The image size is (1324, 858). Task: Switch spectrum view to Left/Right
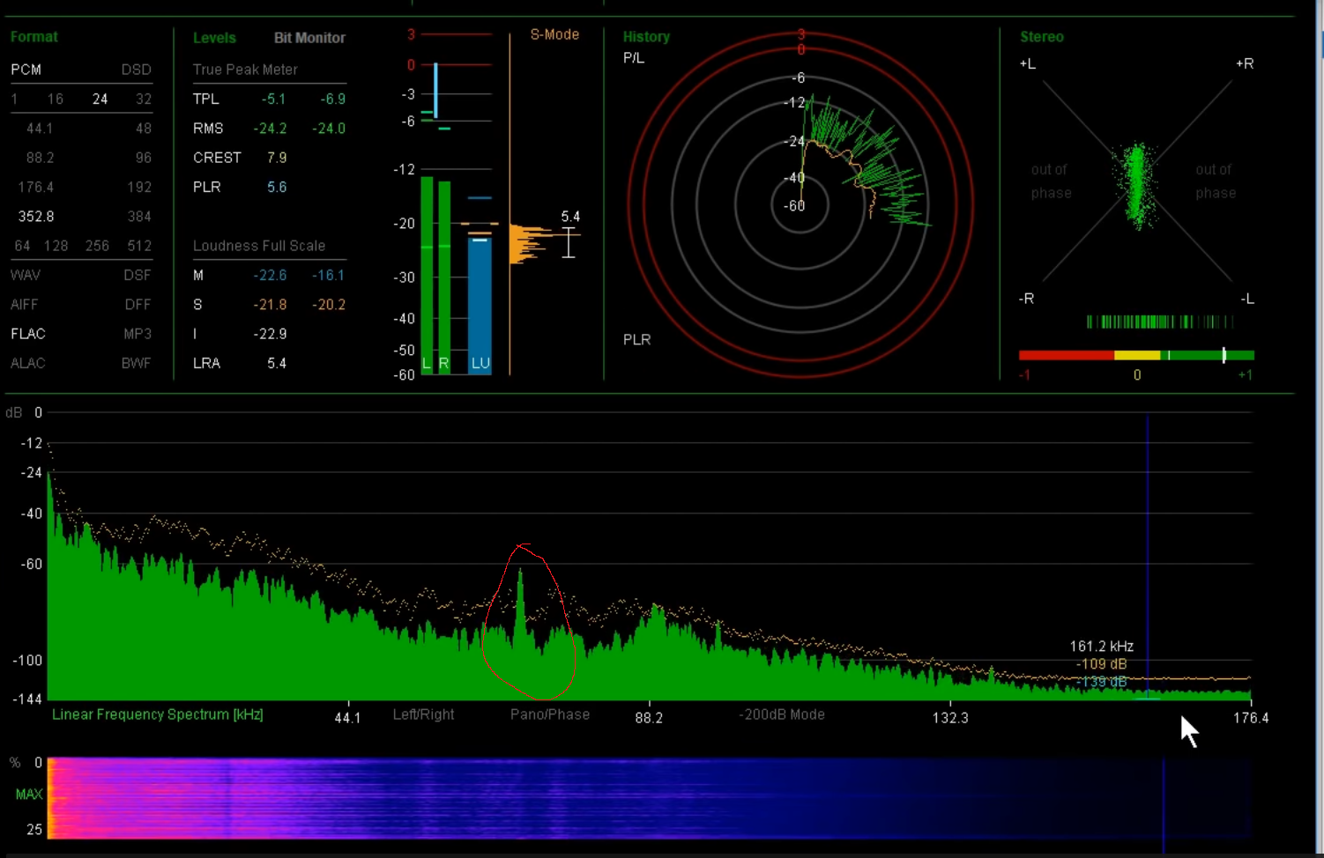(x=423, y=714)
